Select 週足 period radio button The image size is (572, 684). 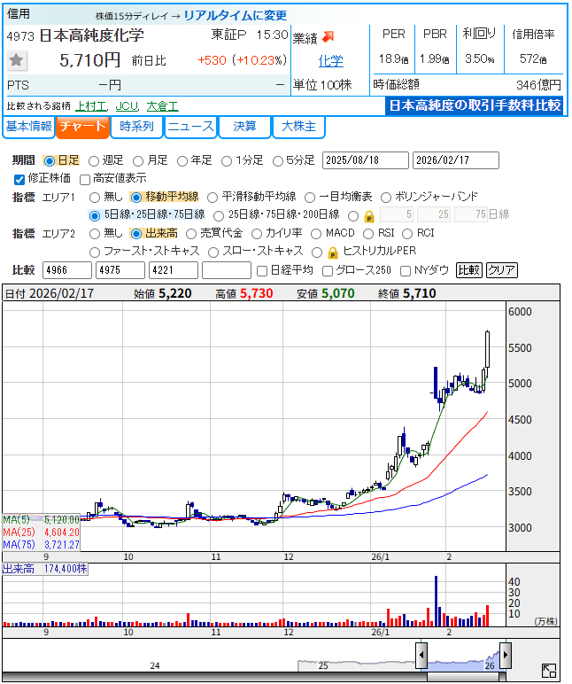[x=94, y=161]
